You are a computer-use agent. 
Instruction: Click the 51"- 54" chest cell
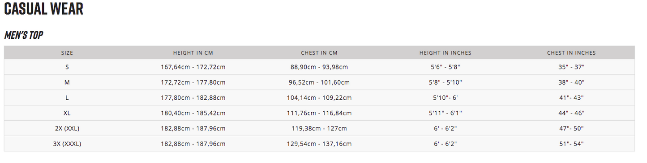pyautogui.click(x=571, y=144)
